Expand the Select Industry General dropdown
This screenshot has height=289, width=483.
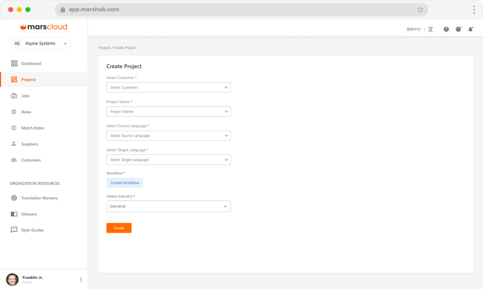point(168,206)
